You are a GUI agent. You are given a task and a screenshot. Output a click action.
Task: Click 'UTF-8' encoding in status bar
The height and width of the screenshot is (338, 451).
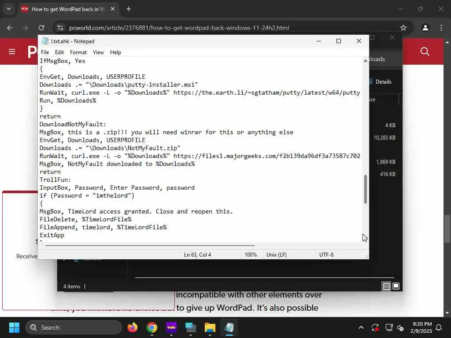pyautogui.click(x=326, y=255)
